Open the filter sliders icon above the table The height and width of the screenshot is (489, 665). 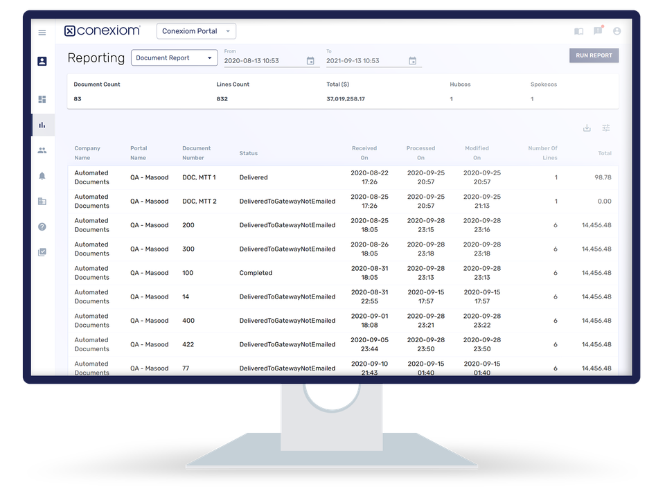tap(605, 128)
